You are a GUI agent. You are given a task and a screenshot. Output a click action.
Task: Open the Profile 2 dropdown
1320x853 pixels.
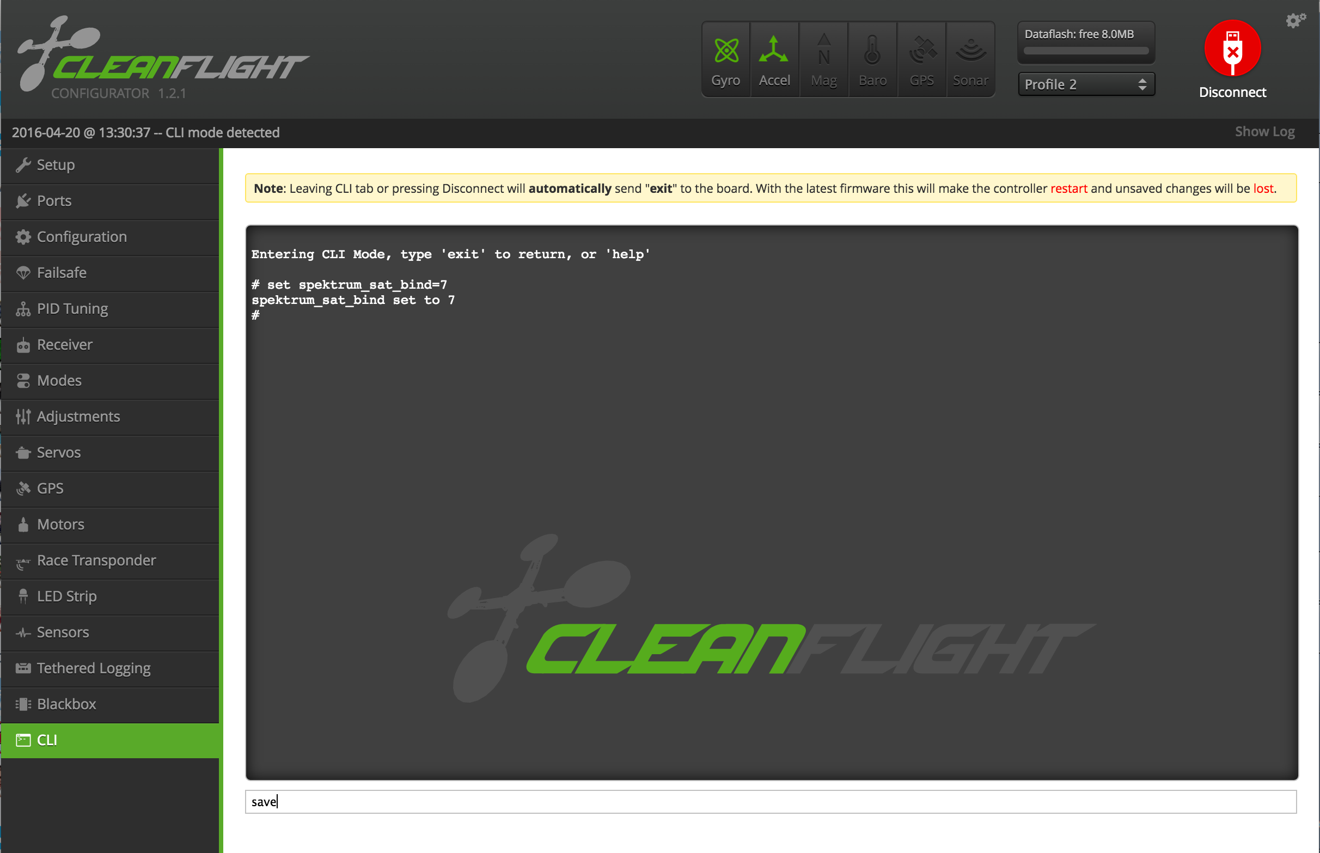(x=1086, y=84)
